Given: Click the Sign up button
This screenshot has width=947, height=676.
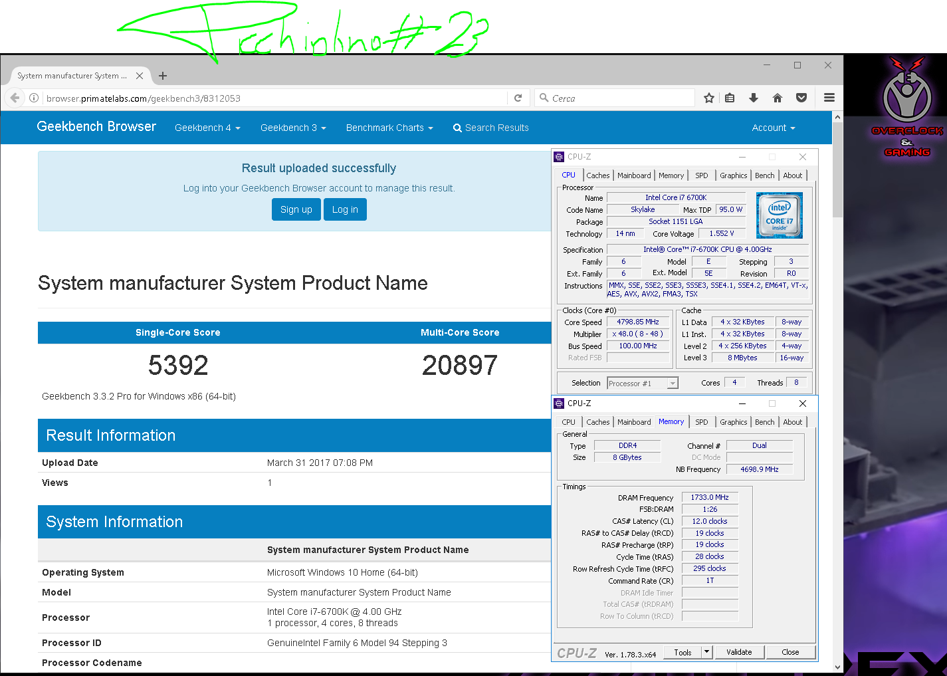Looking at the screenshot, I should (296, 209).
